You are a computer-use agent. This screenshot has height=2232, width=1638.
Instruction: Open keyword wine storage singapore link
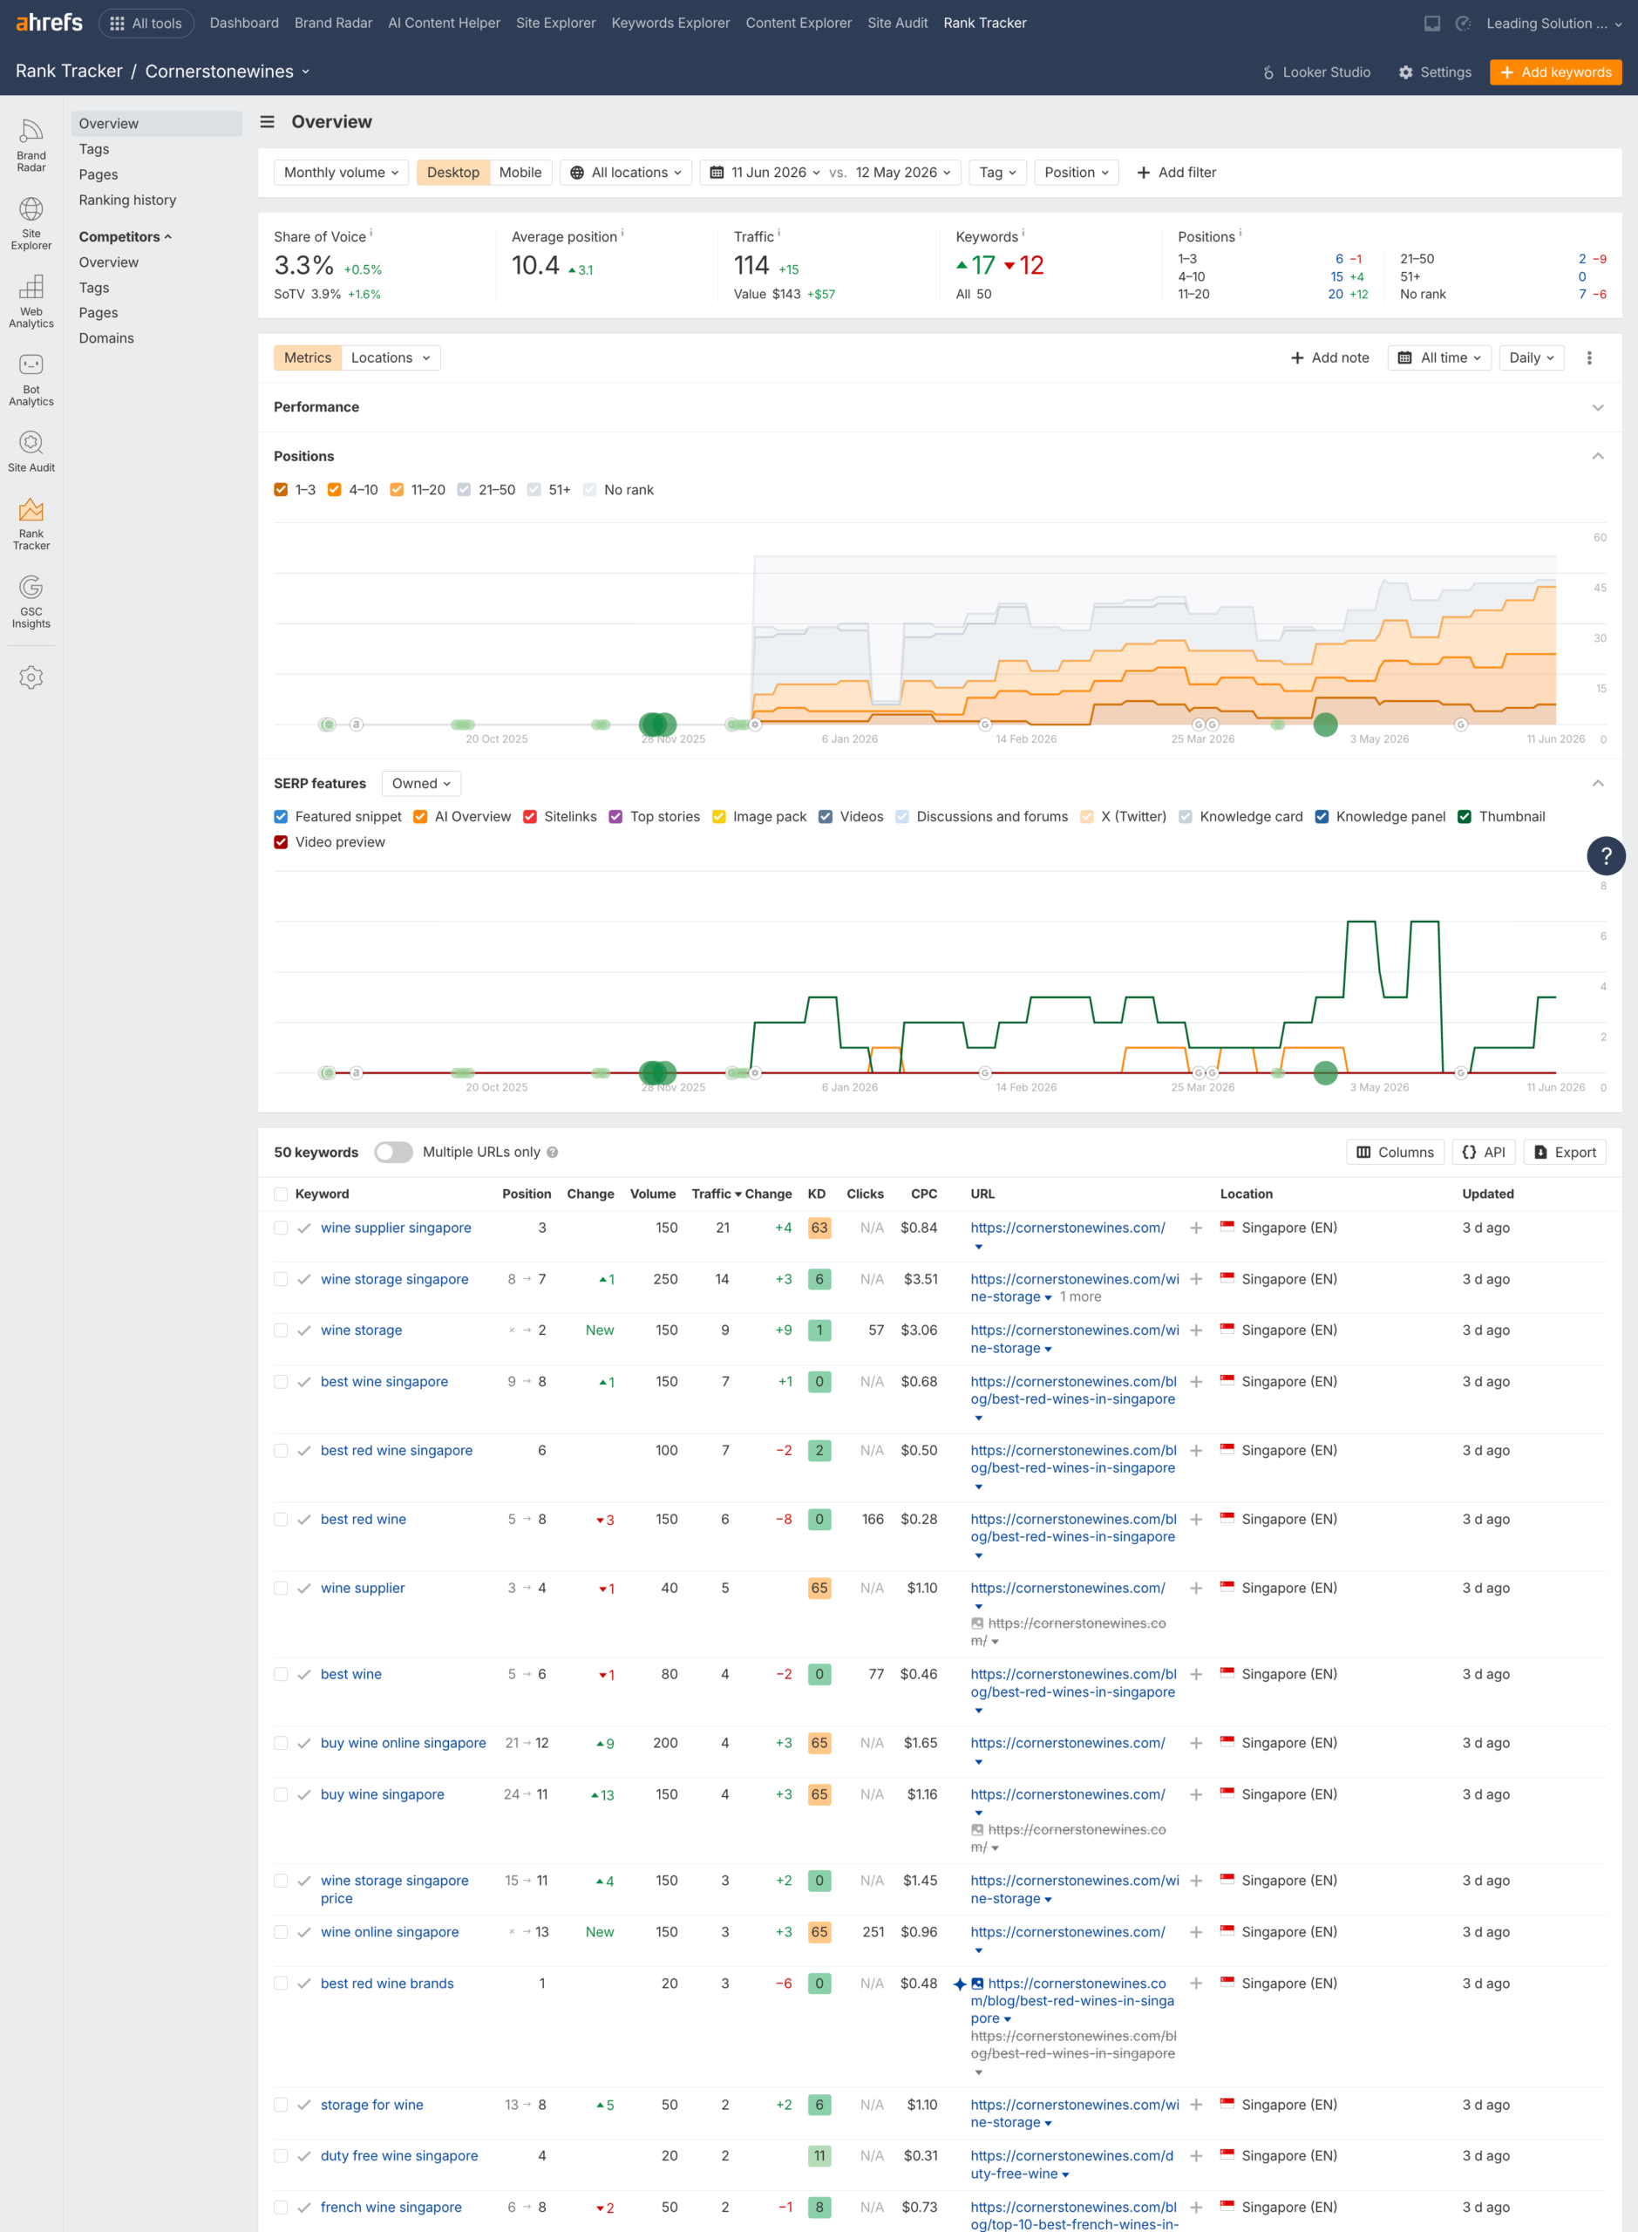[395, 1279]
